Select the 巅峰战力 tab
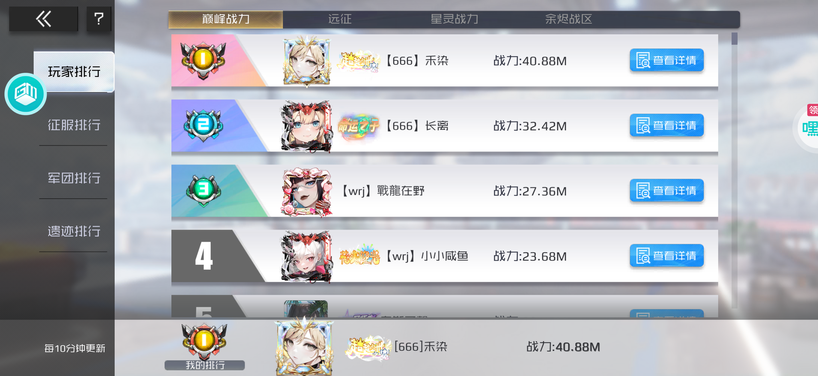The width and height of the screenshot is (818, 376). (x=226, y=19)
